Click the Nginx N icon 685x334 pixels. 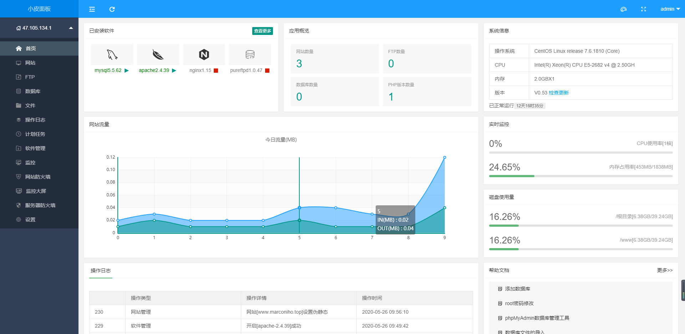coord(204,55)
